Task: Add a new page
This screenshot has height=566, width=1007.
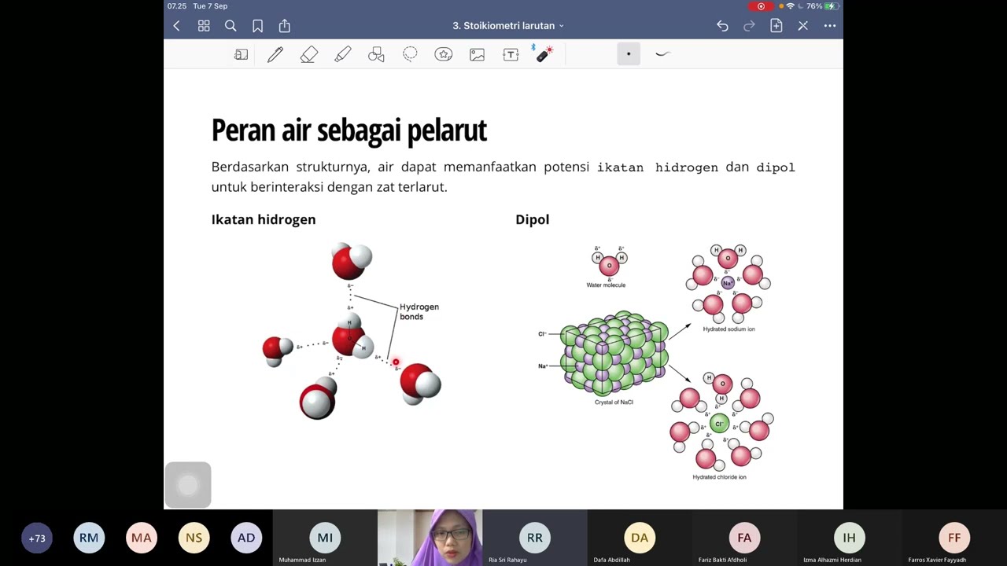Action: coord(776,26)
